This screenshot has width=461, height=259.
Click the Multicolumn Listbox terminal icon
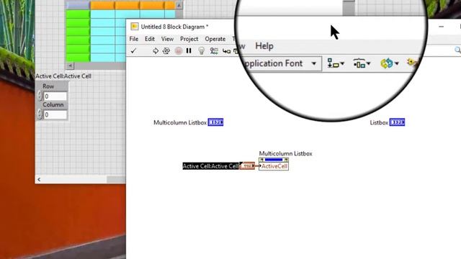215,122
